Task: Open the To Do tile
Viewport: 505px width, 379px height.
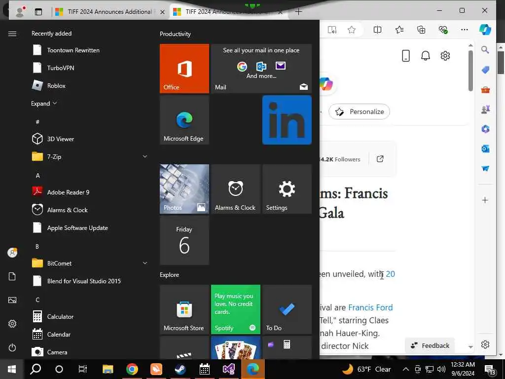Action: (287, 309)
